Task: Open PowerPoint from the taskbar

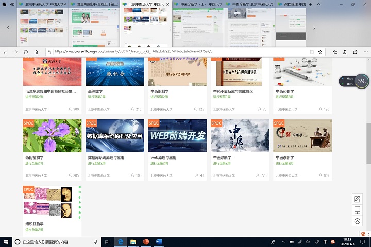Action: (145, 242)
